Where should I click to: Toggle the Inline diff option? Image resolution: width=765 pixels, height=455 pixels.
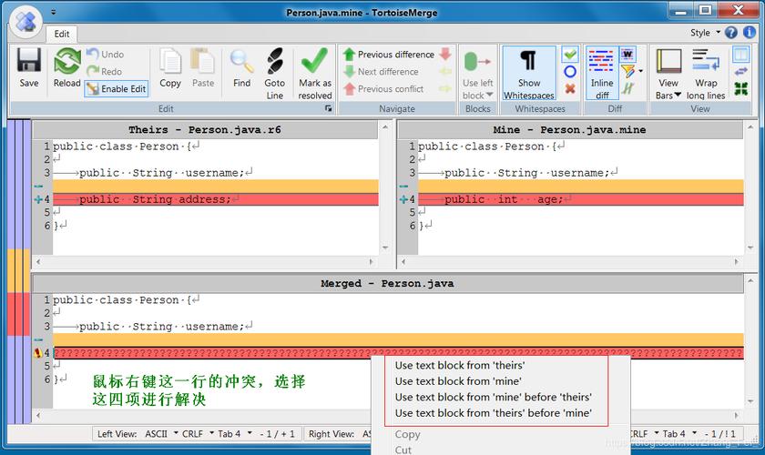(601, 71)
